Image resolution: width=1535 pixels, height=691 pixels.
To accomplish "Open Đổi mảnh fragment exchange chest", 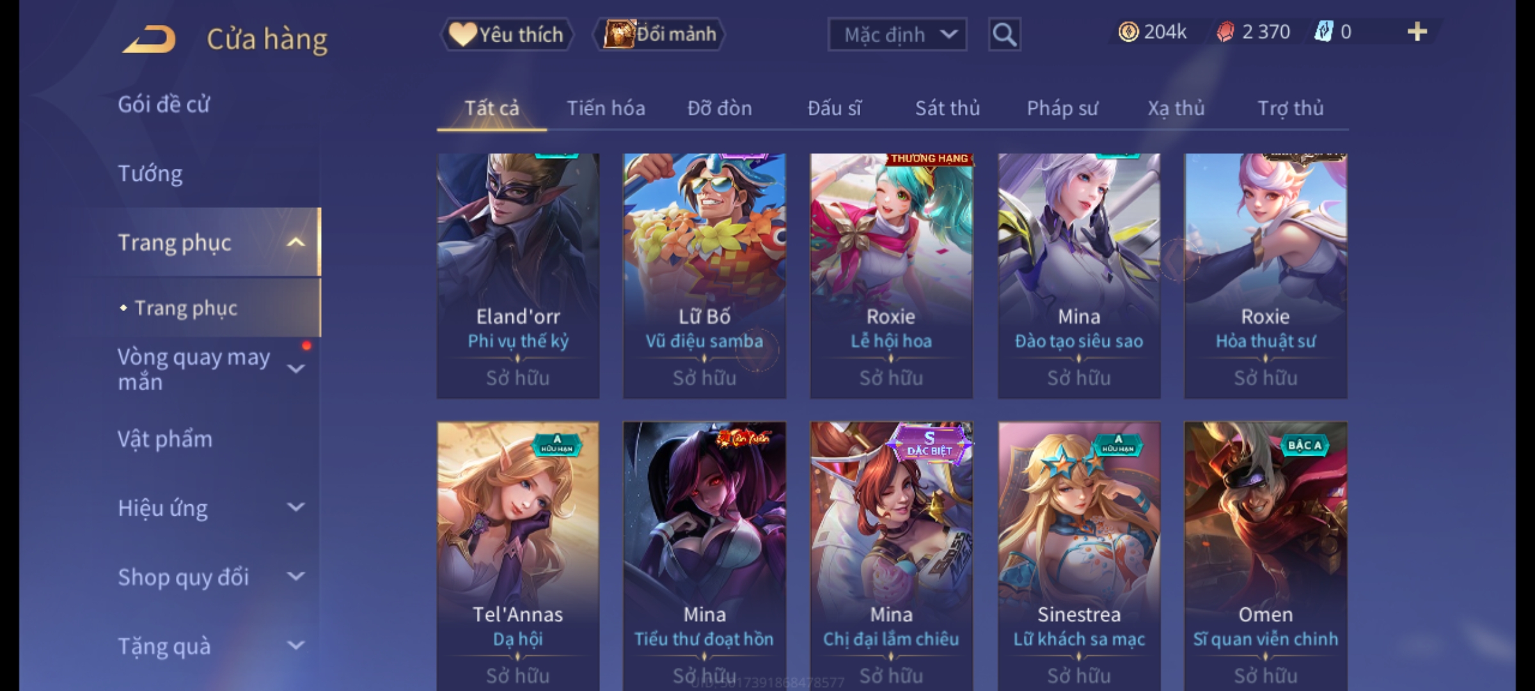I will pyautogui.click(x=659, y=34).
